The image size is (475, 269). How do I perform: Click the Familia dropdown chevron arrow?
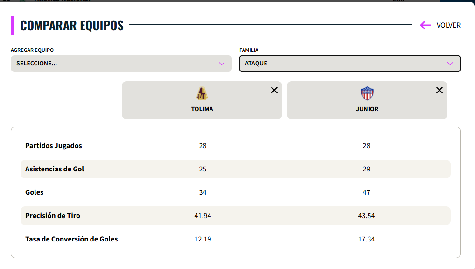[x=450, y=64]
